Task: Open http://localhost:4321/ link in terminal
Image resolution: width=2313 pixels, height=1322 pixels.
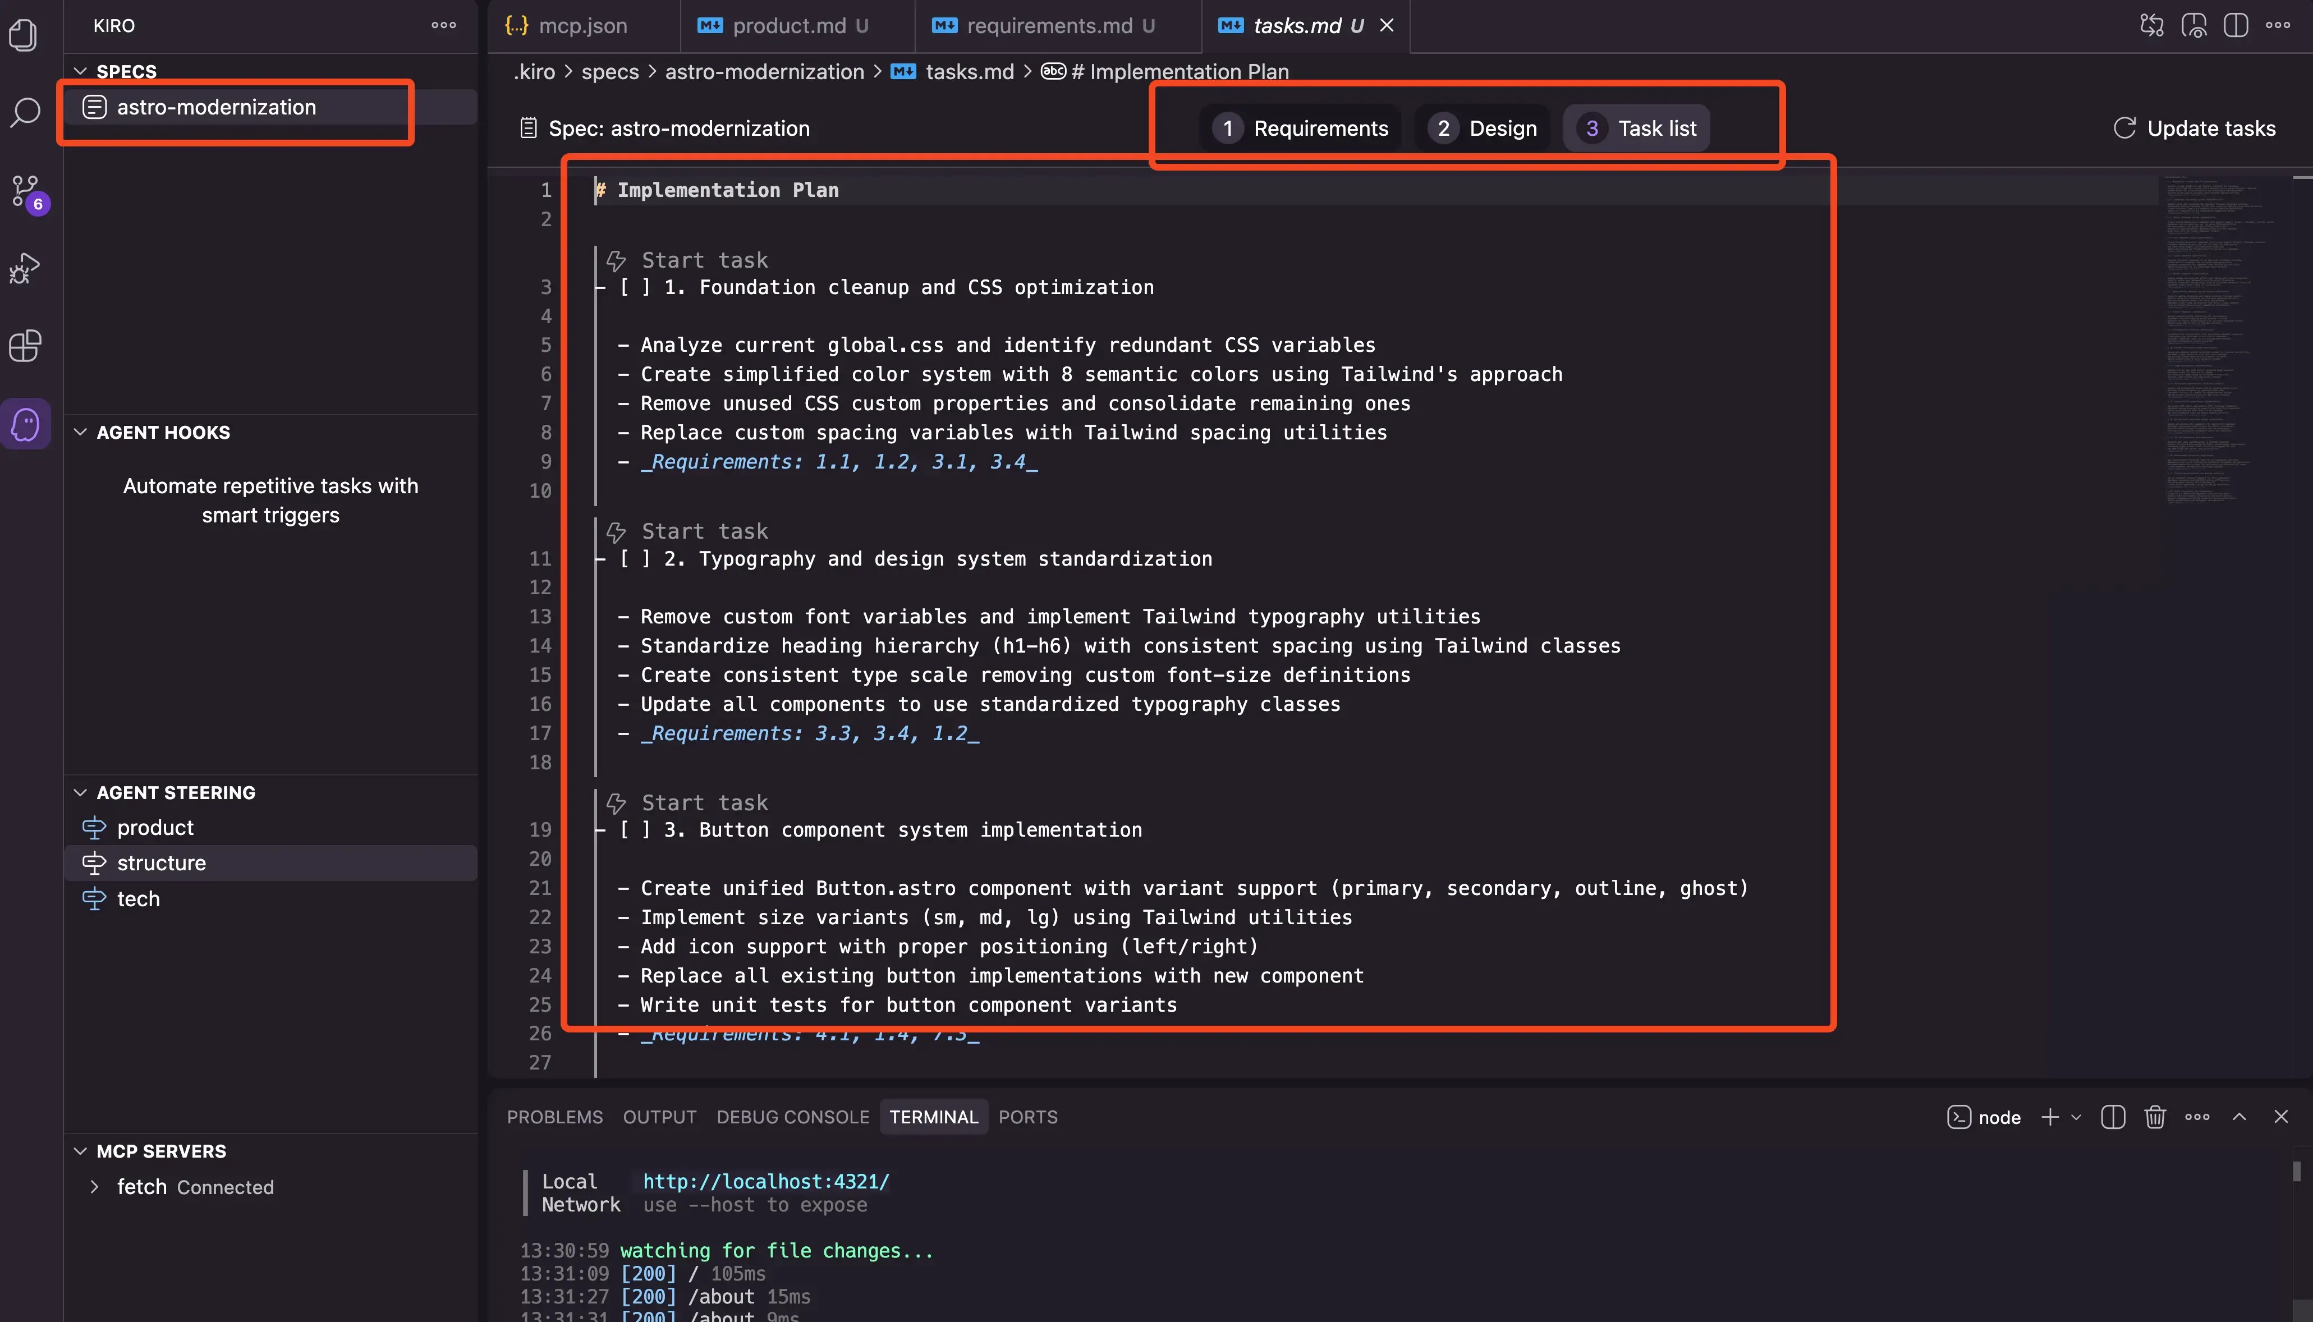Action: click(765, 1181)
